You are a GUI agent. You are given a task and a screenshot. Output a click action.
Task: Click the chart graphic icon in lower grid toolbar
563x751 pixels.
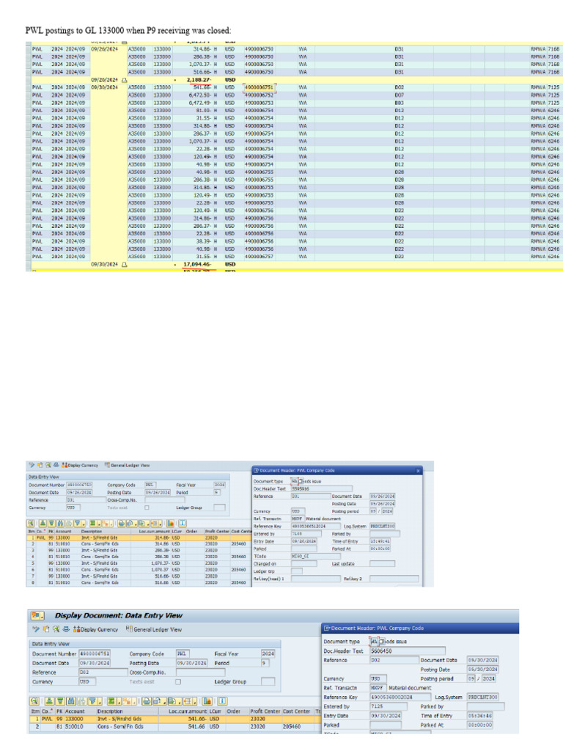pos(207,701)
